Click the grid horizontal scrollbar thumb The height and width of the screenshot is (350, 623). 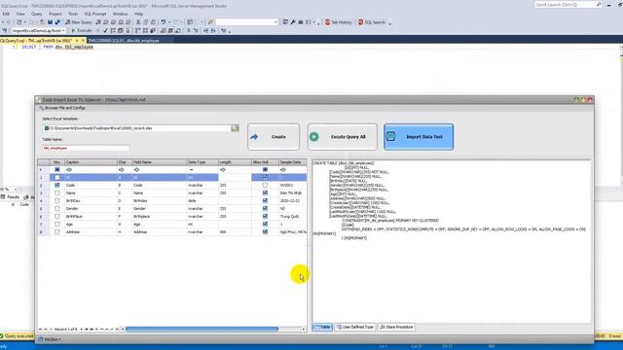point(202,329)
